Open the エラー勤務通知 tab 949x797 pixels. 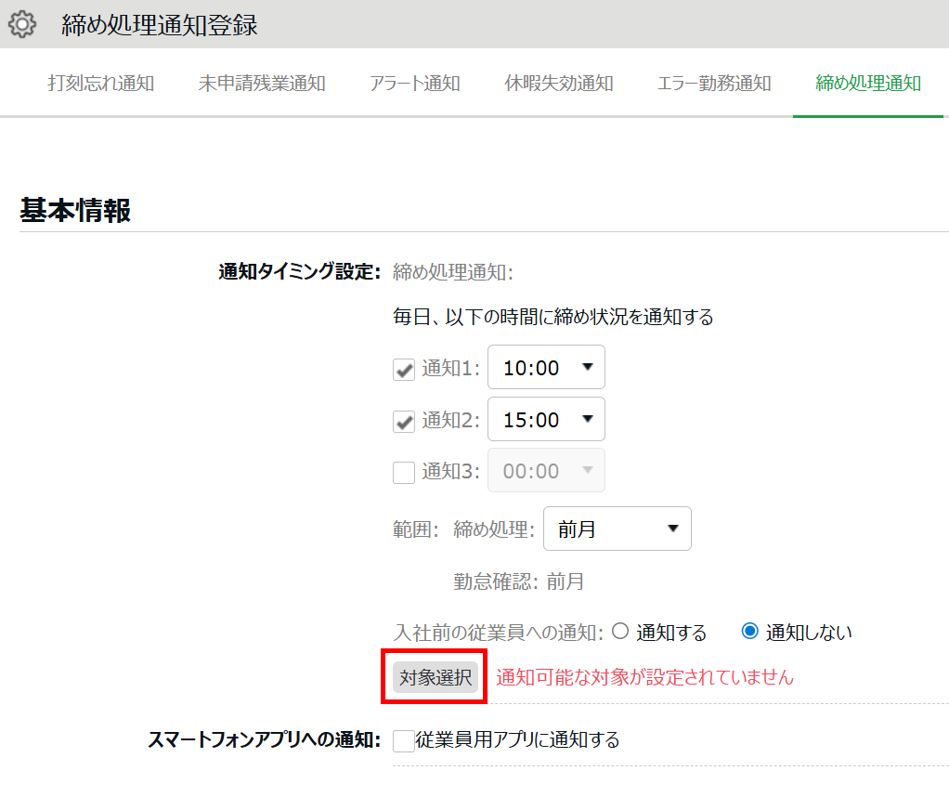713,83
